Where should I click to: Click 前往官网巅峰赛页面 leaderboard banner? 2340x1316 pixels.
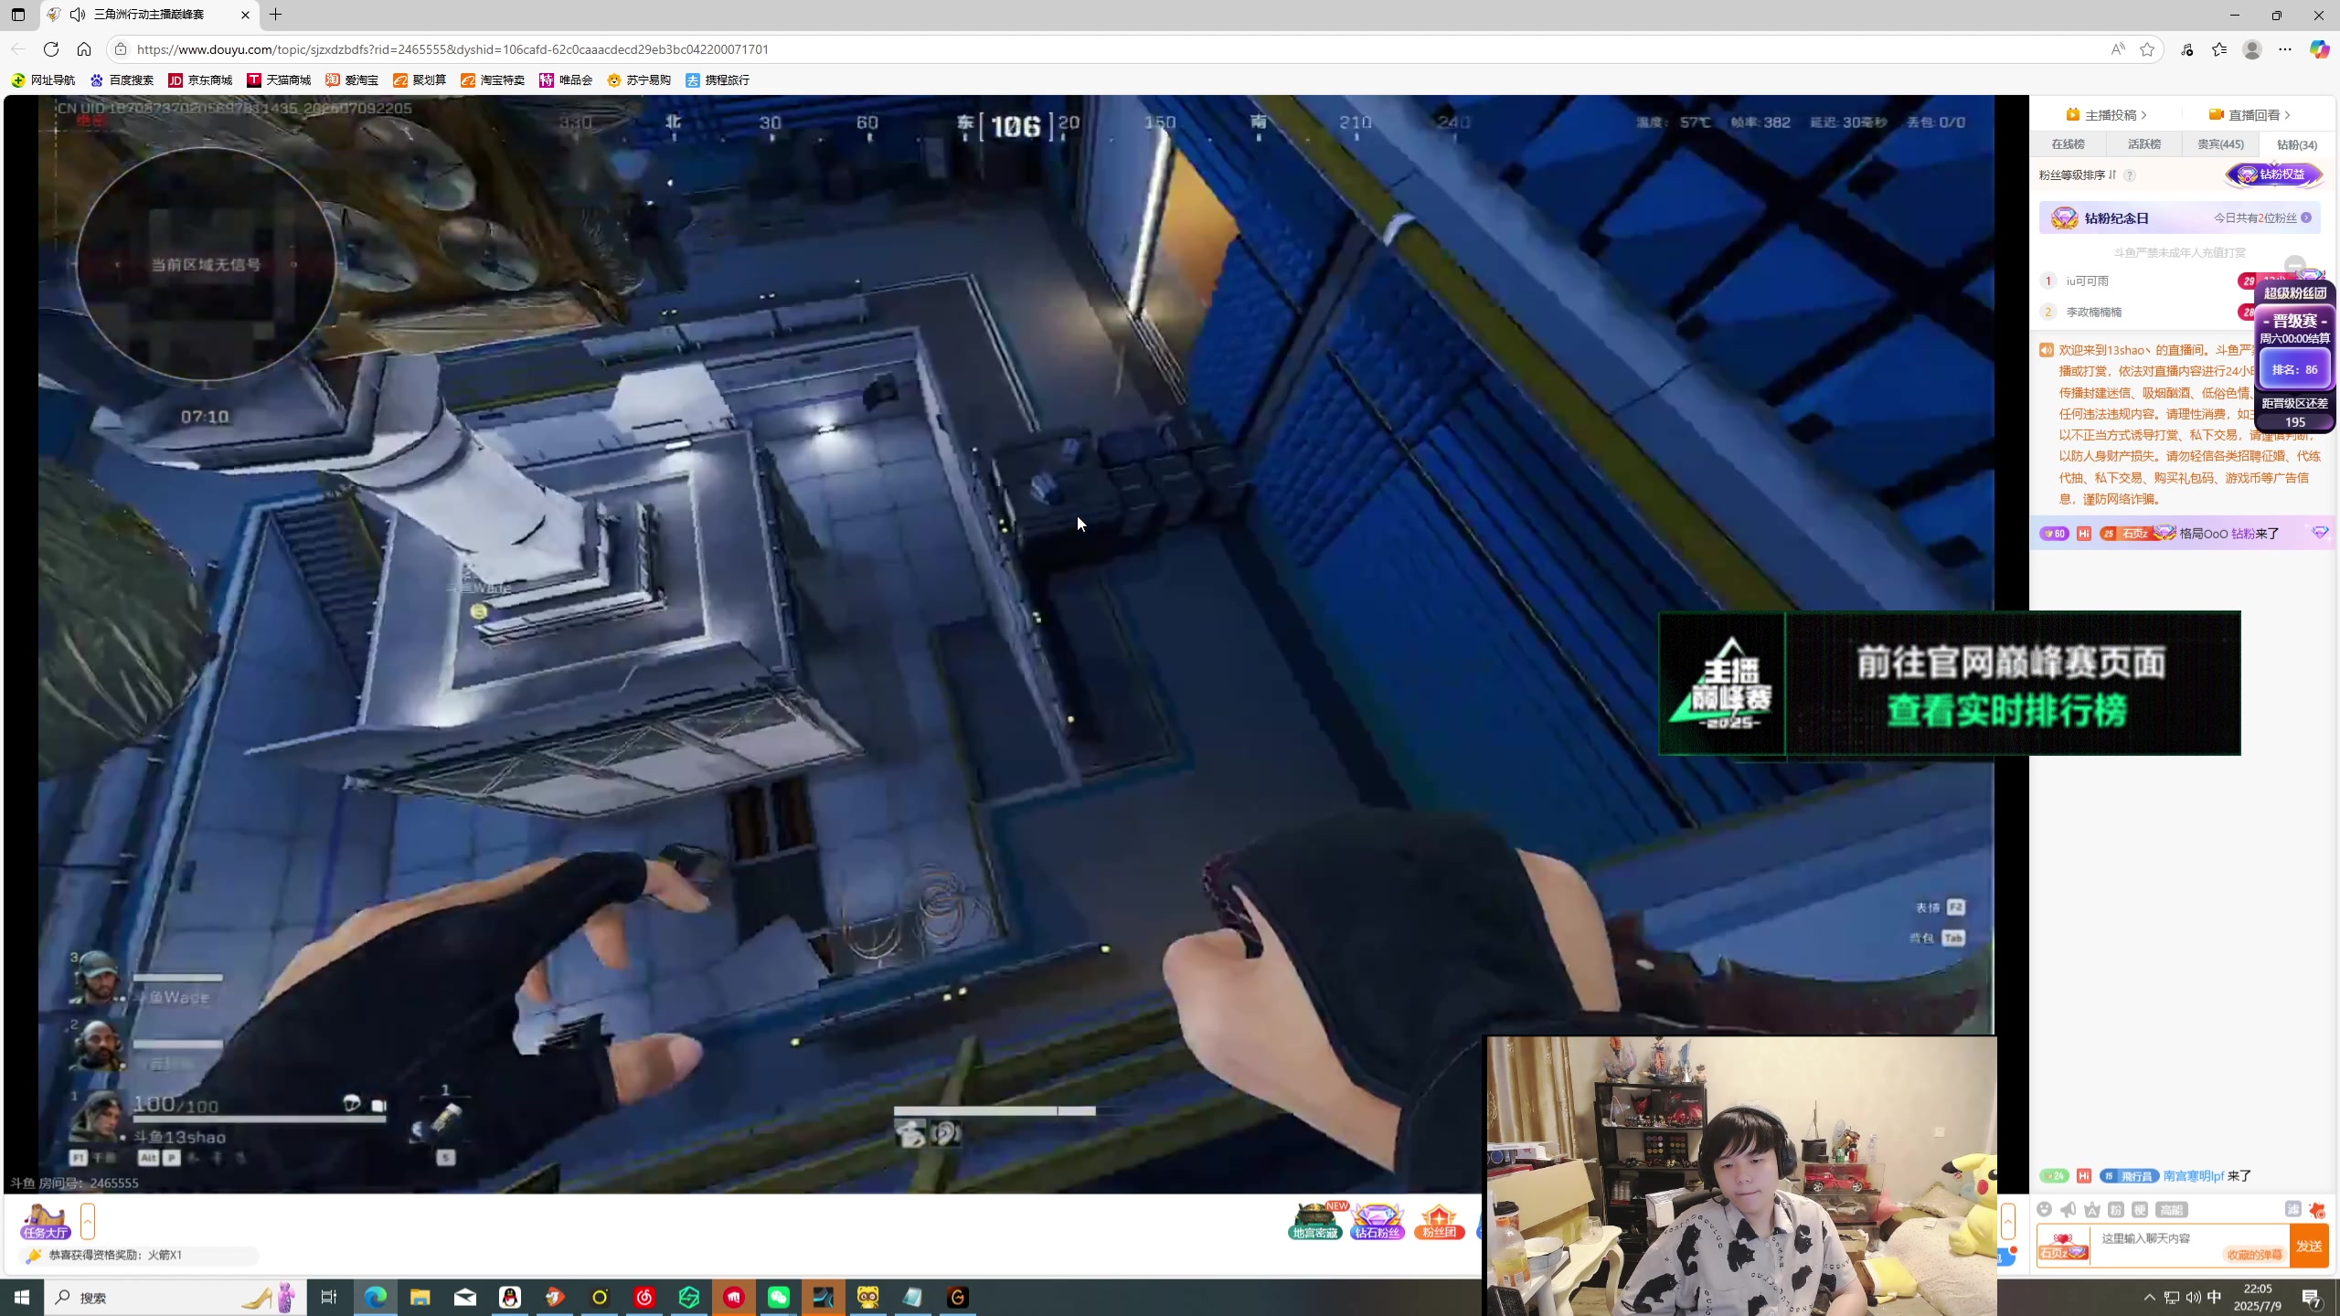pos(1950,684)
